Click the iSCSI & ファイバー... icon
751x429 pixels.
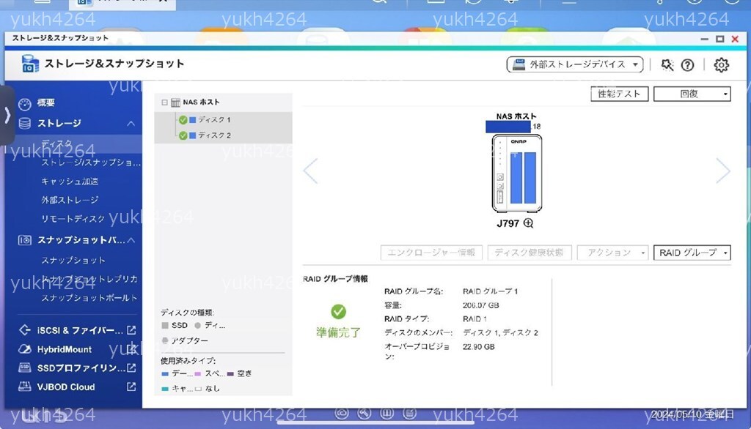click(x=24, y=330)
